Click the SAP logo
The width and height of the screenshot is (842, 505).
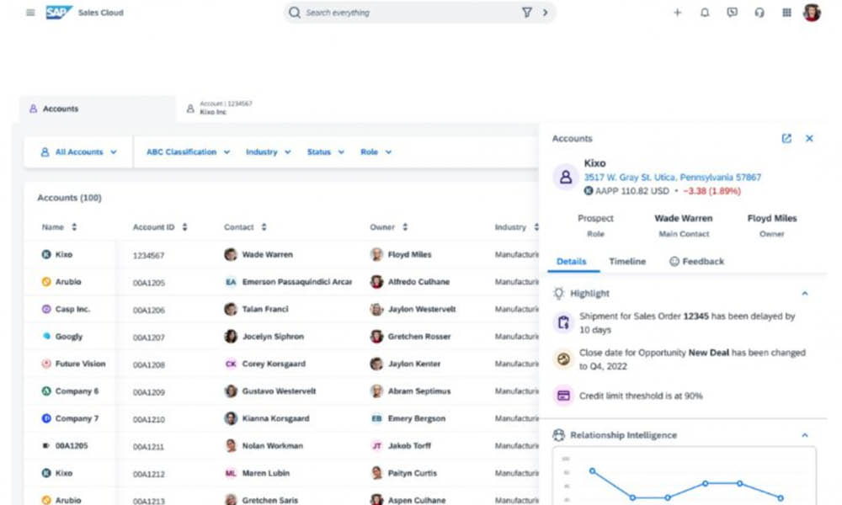pyautogui.click(x=59, y=13)
